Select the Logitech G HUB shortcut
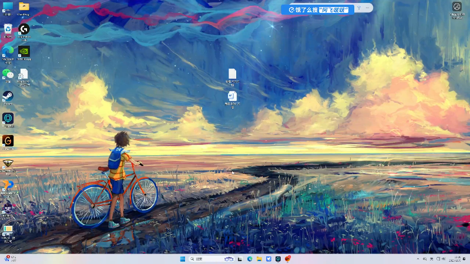This screenshot has width=470, height=264. click(23, 32)
